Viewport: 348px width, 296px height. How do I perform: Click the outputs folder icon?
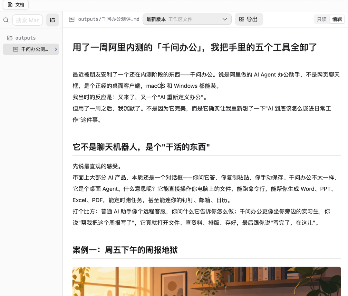click(10, 38)
